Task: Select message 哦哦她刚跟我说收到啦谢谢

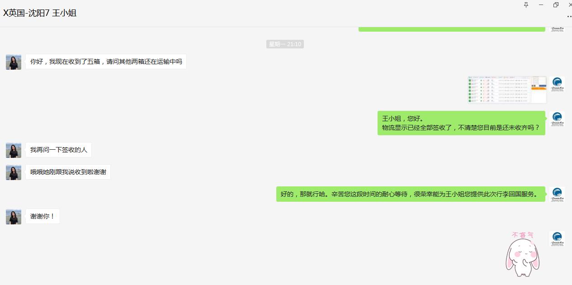Action: coord(68,172)
